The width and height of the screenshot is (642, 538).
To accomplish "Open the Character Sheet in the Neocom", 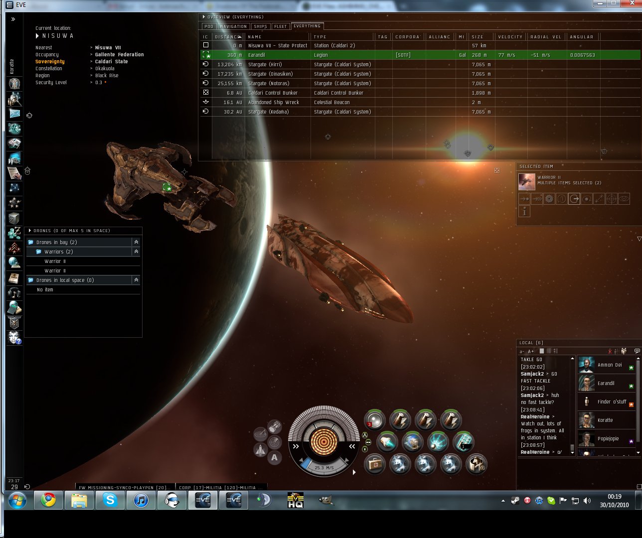I will coord(14,83).
